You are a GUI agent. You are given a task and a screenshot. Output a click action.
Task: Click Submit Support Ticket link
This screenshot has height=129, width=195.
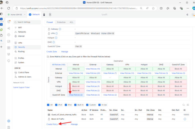pos(21,87)
